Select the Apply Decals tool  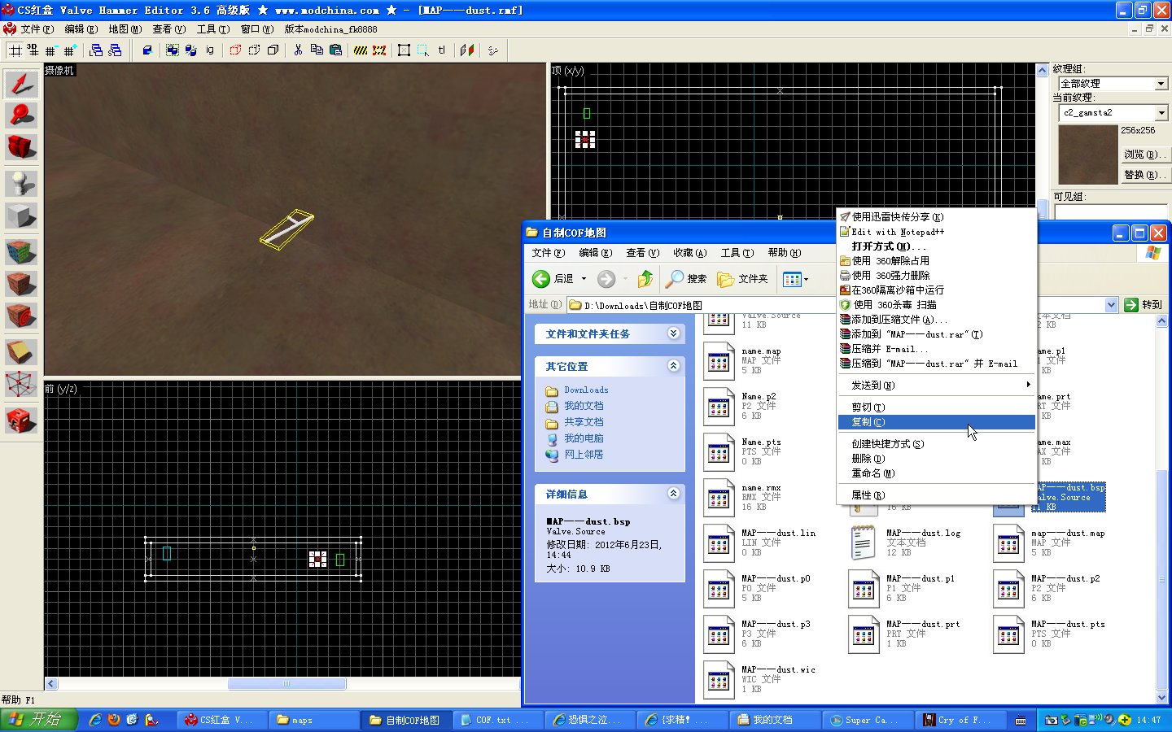coord(21,316)
